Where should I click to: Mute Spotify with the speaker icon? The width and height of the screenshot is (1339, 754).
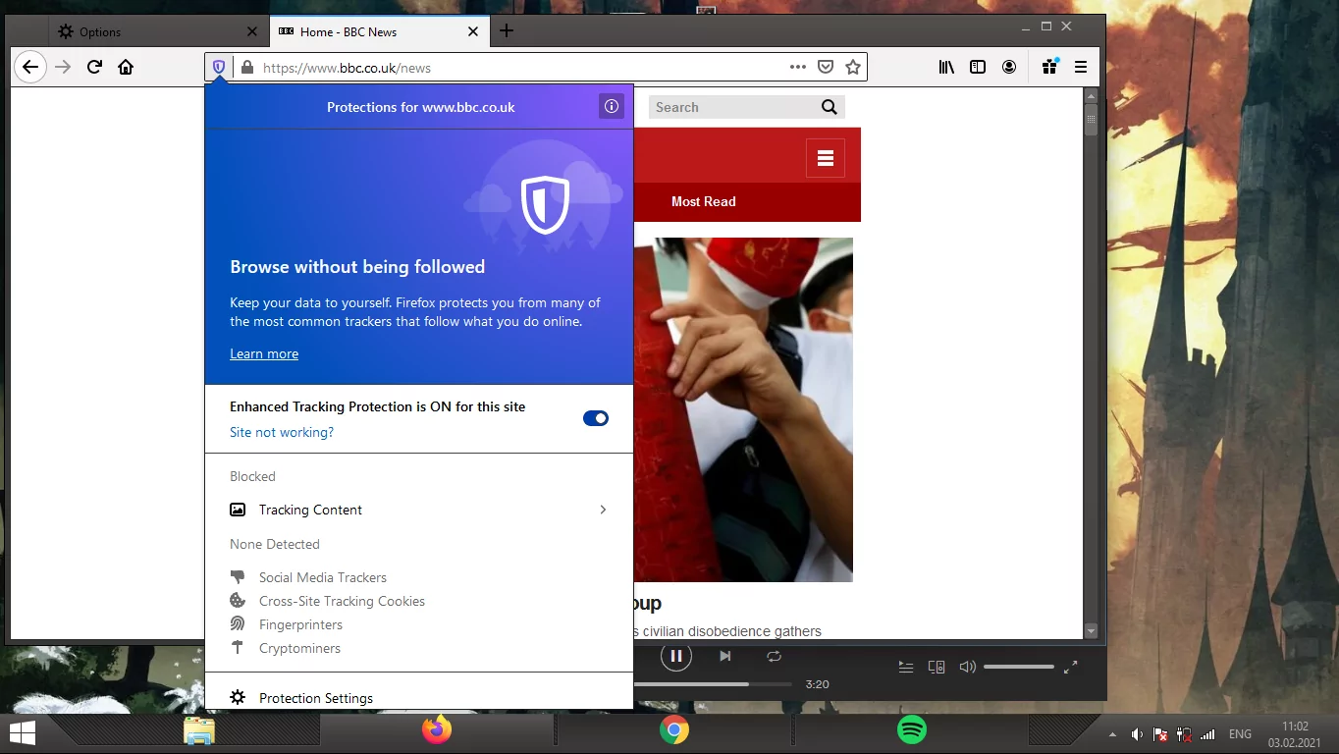pyautogui.click(x=967, y=667)
